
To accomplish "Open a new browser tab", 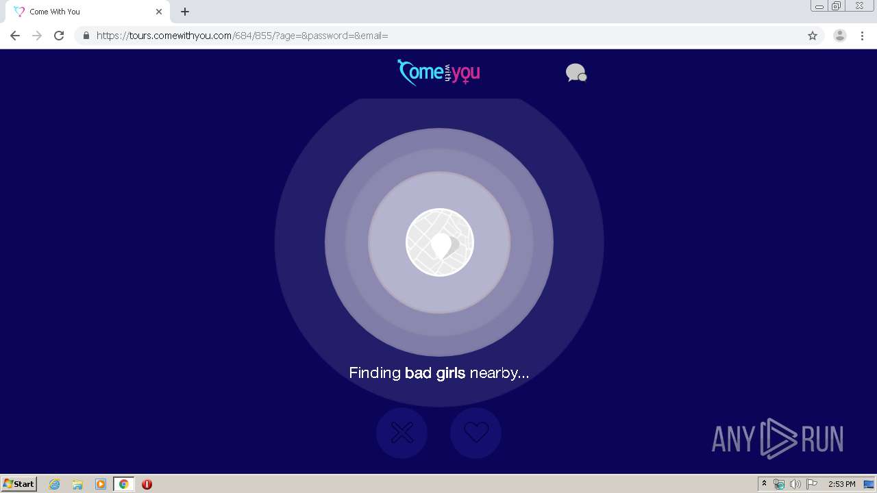I will (185, 12).
